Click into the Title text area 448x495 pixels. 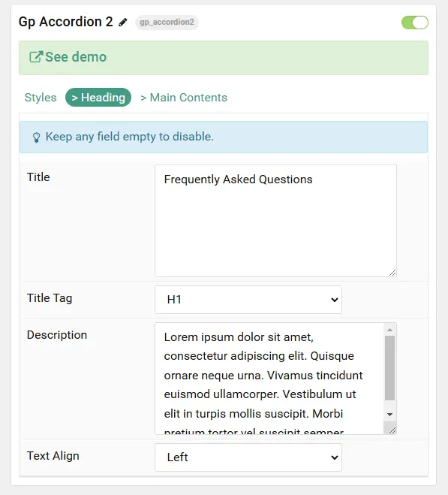275,221
